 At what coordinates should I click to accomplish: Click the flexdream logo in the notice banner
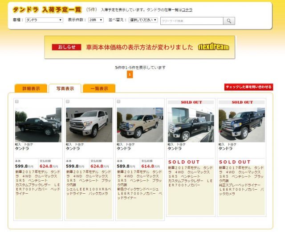point(213,47)
